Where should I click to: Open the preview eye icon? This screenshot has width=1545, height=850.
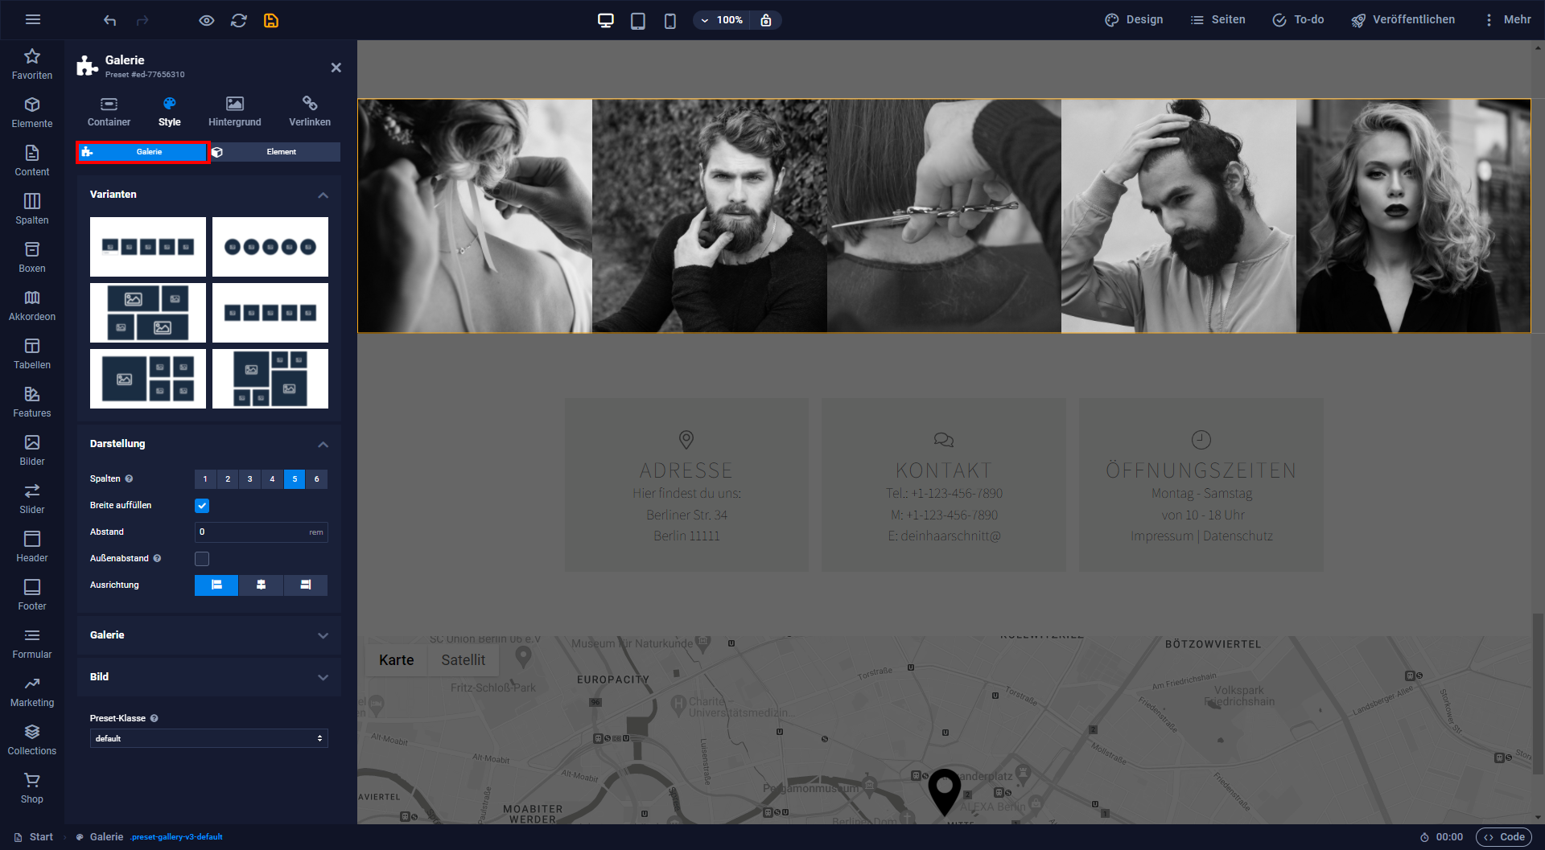click(207, 20)
